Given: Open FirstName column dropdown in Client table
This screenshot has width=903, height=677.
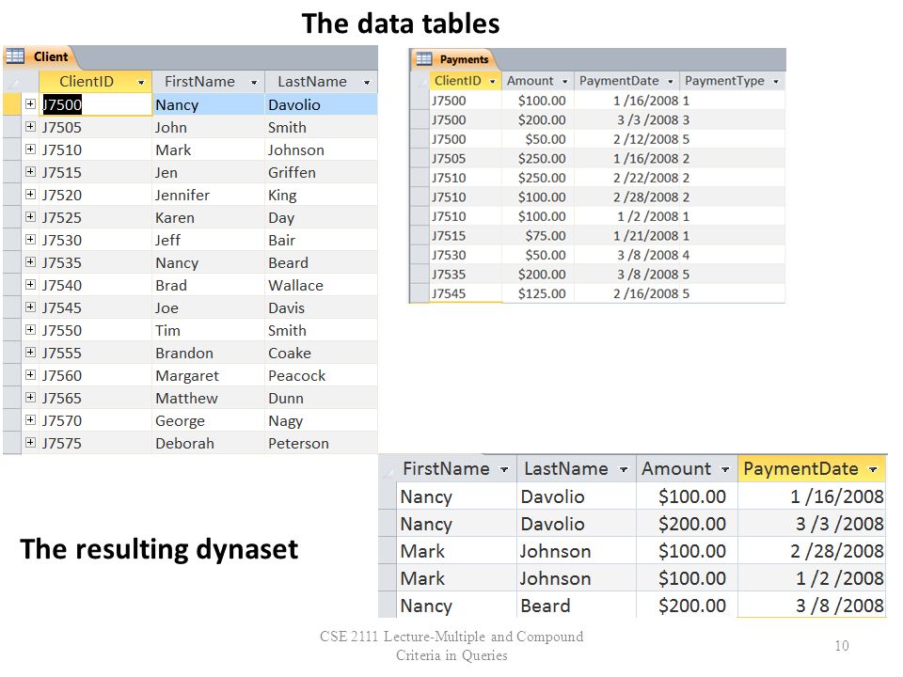Looking at the screenshot, I should coord(254,83).
